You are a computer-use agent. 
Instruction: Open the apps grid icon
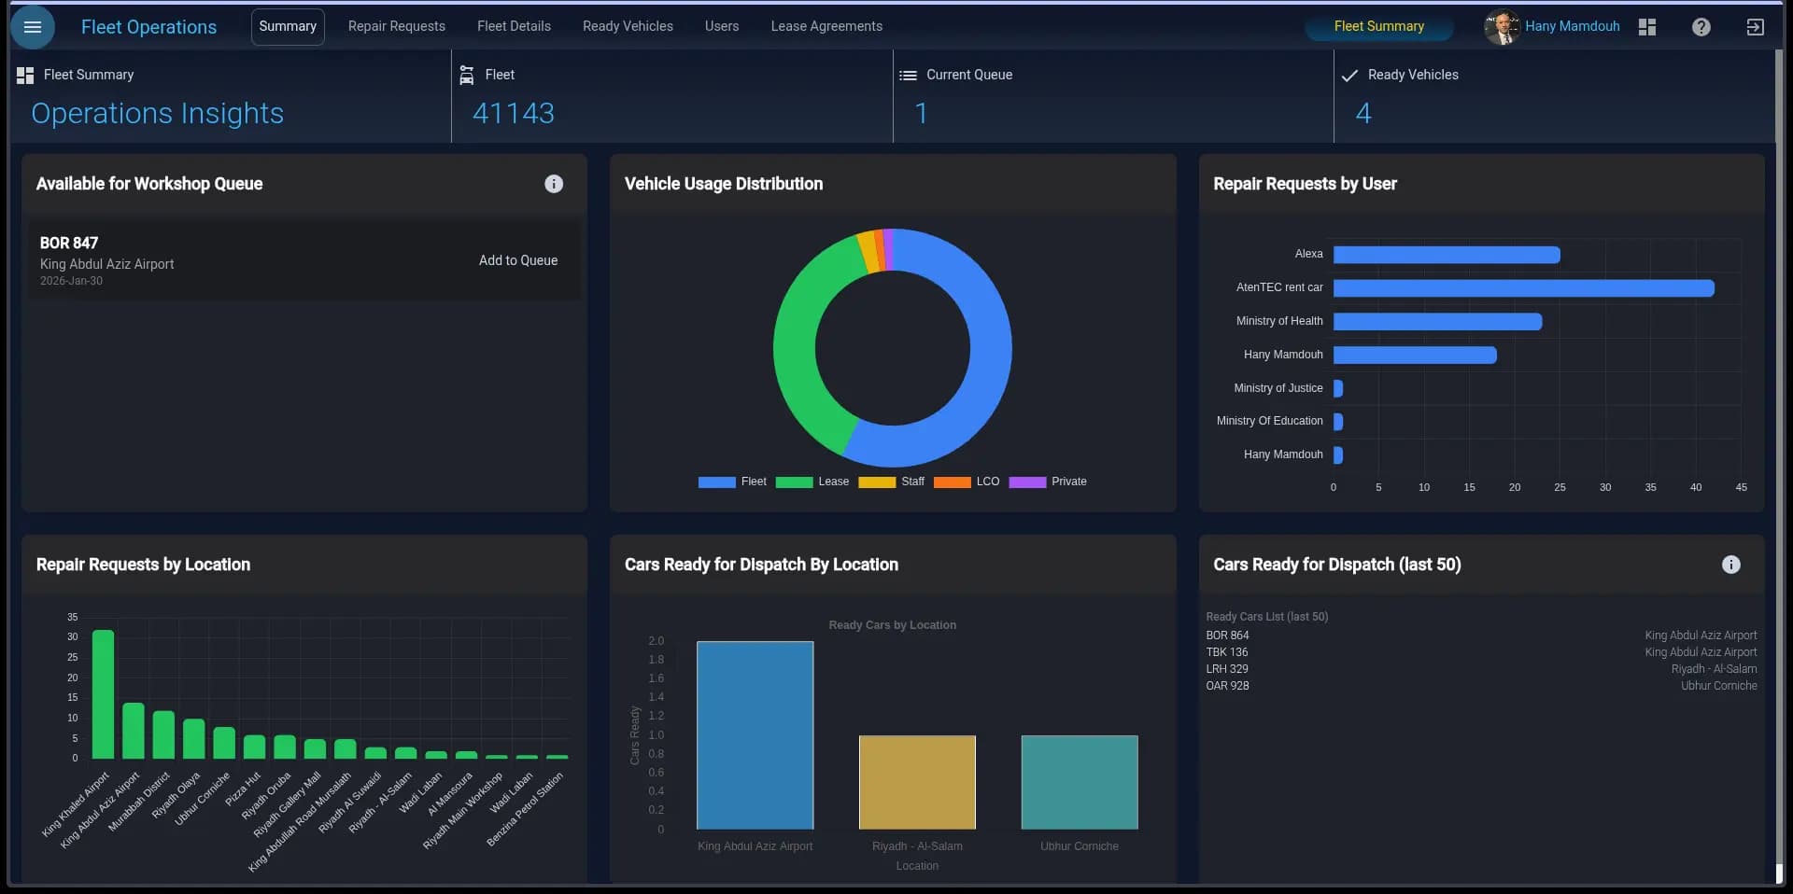1646,26
